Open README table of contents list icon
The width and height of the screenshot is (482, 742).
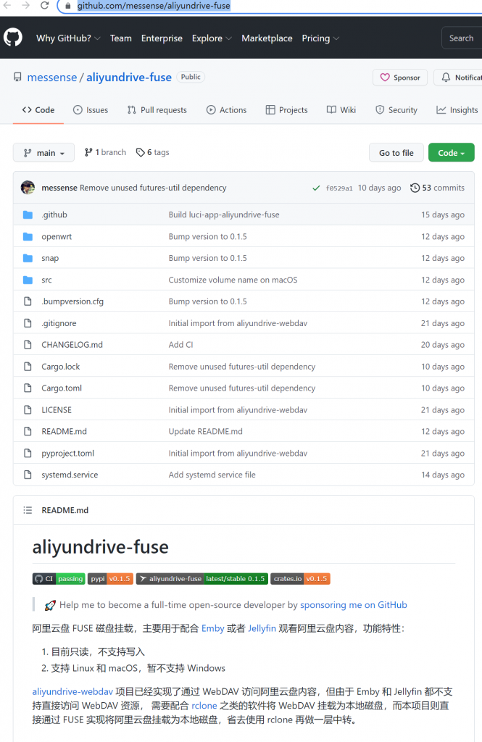pos(28,510)
